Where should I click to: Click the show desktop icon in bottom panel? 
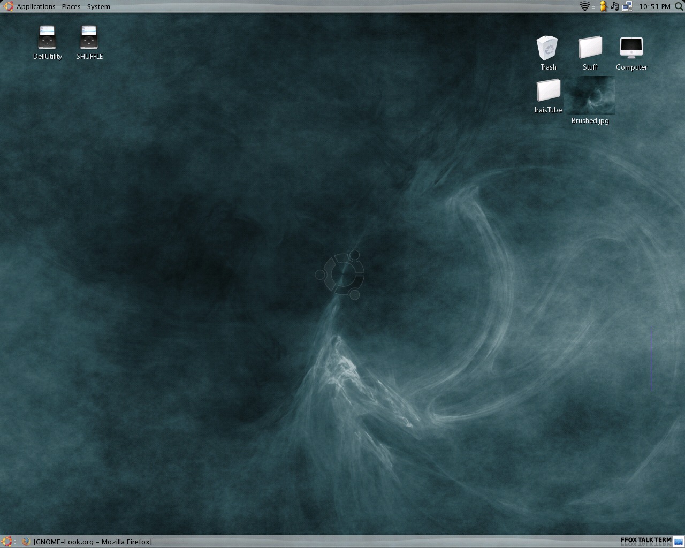(x=679, y=542)
